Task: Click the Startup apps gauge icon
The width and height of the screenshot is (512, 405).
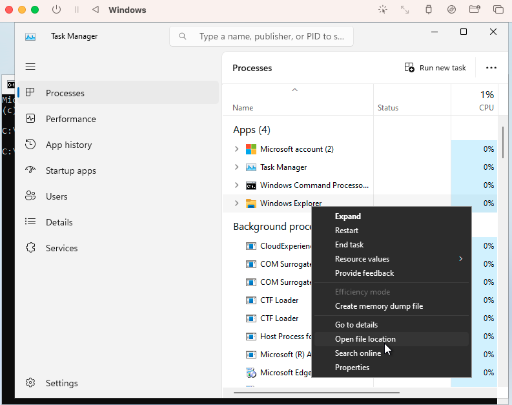Action: click(30, 169)
